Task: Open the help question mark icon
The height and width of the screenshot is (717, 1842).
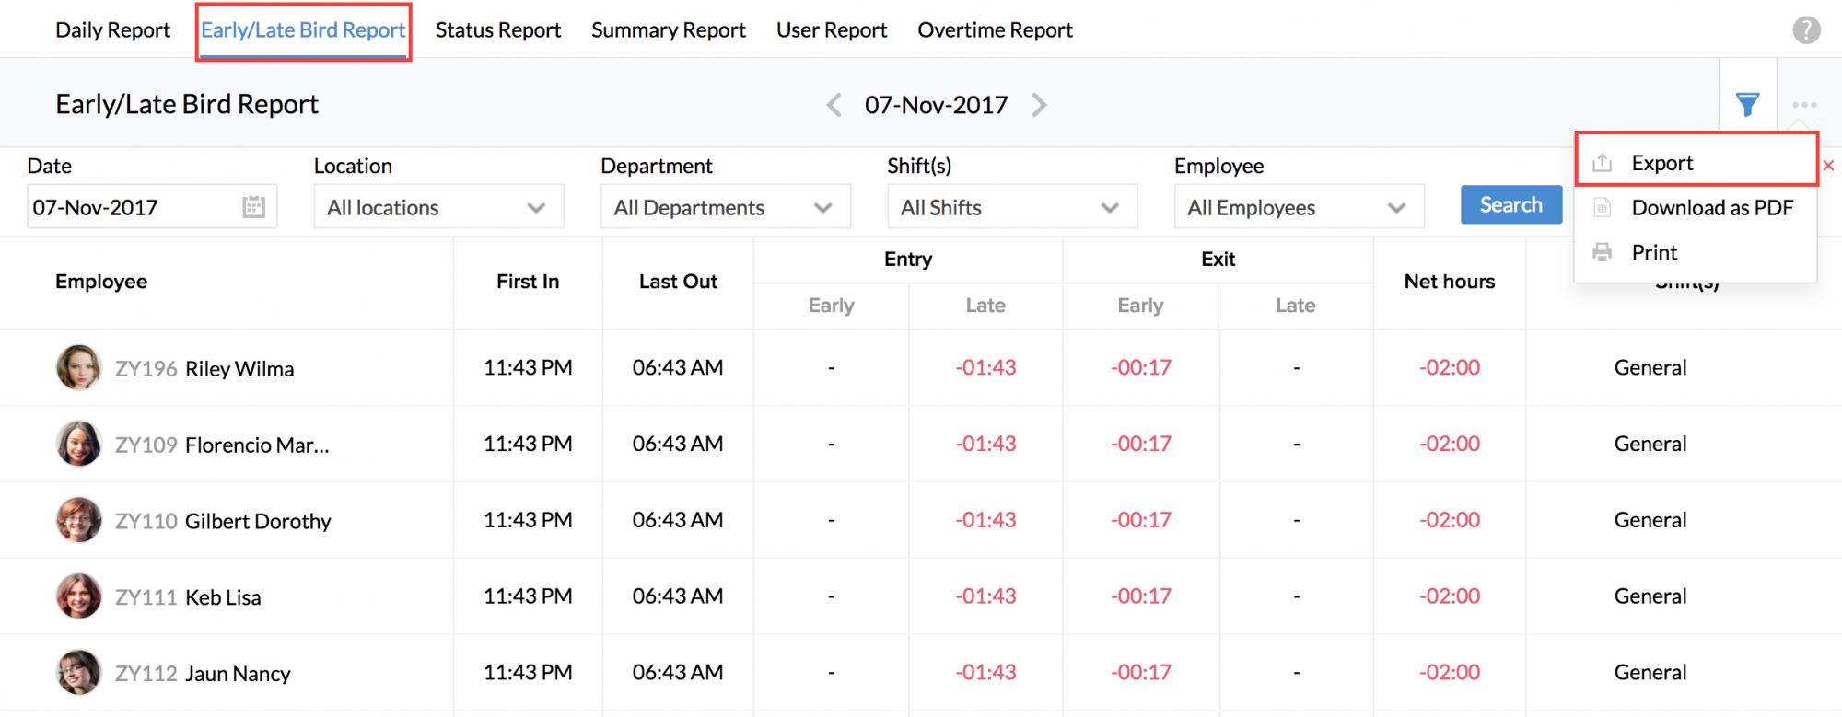Action: [x=1806, y=30]
